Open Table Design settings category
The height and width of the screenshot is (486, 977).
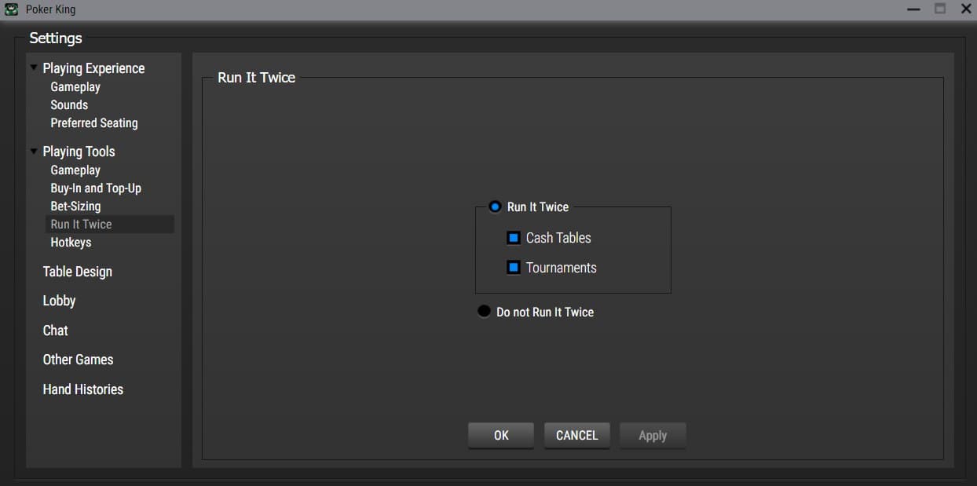(77, 272)
